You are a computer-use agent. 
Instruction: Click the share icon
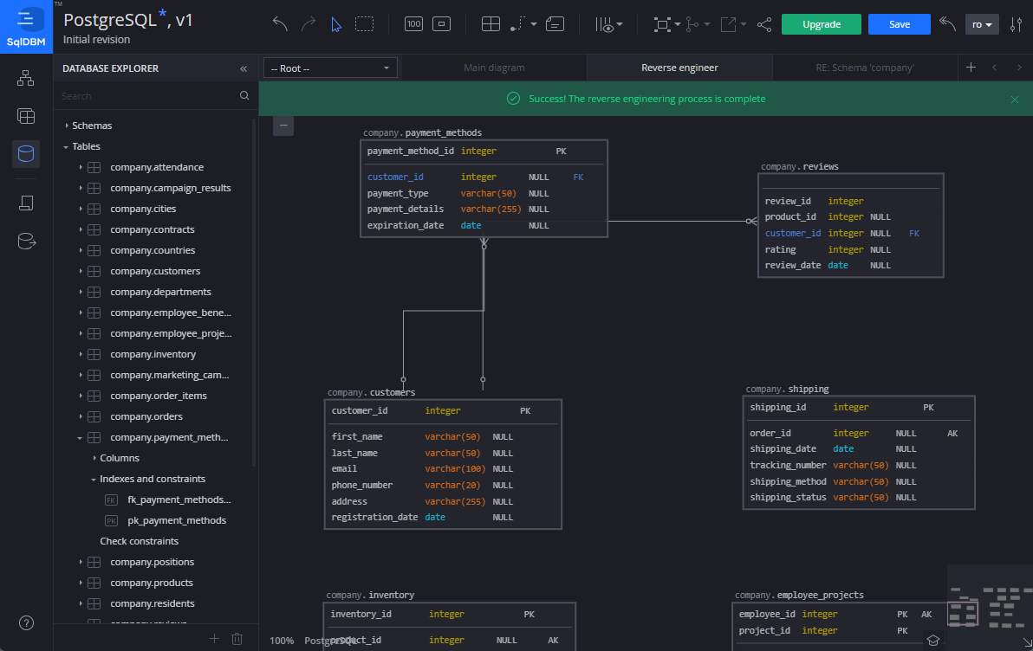point(764,24)
